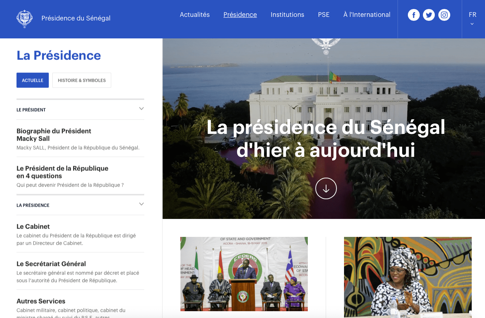485x318 pixels.
Task: Select the ACTUELLE tab button
Action: pyautogui.click(x=33, y=80)
